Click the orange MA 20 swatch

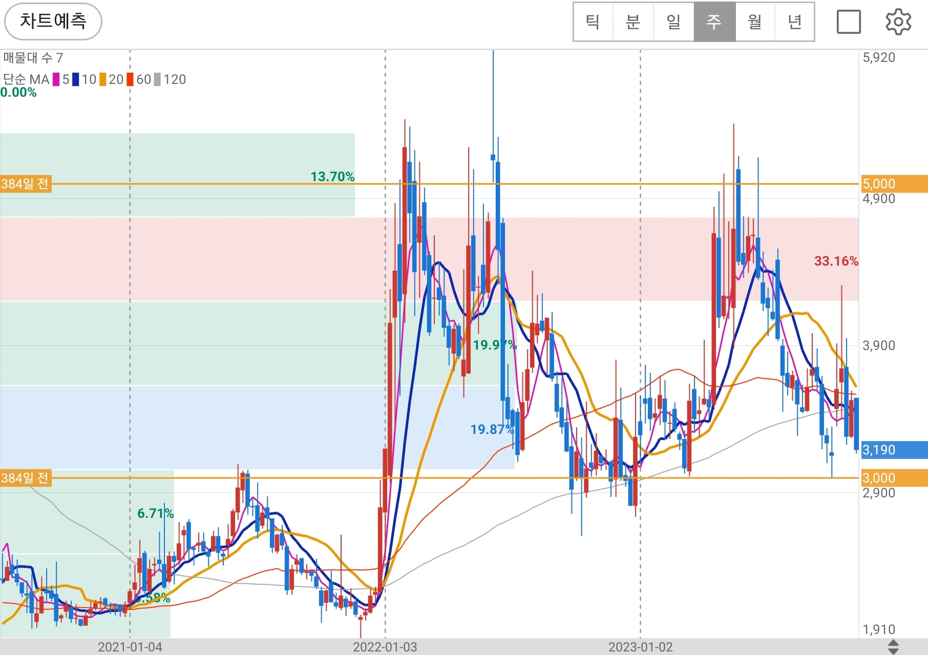coord(103,79)
